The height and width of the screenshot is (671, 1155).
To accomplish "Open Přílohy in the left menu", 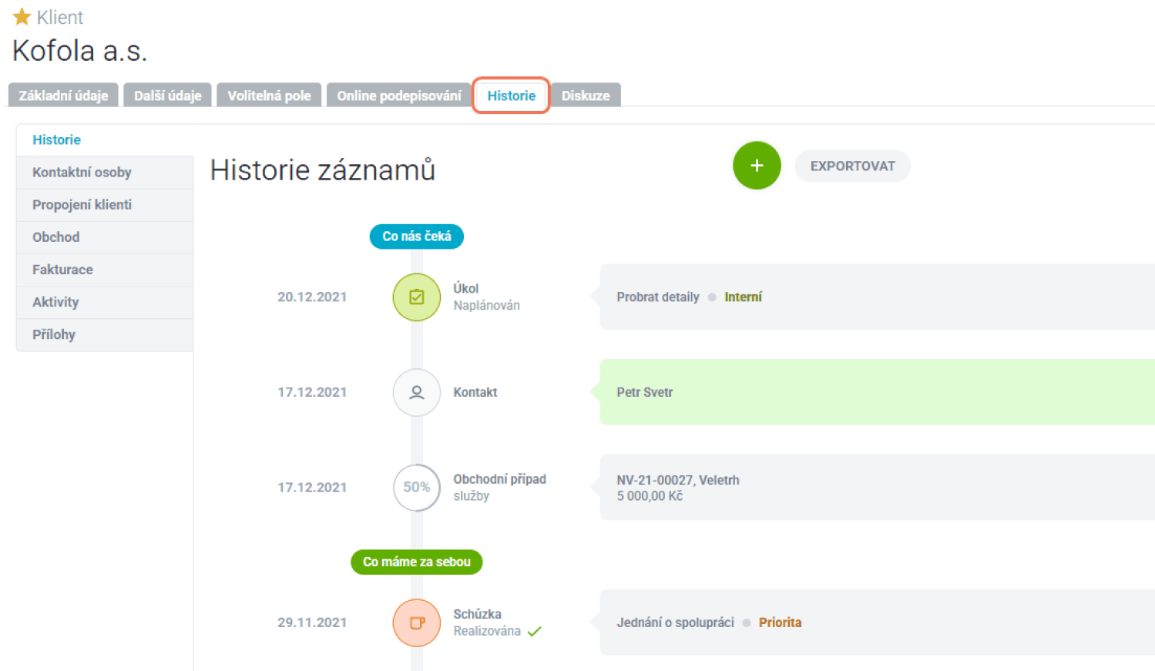I will [54, 334].
